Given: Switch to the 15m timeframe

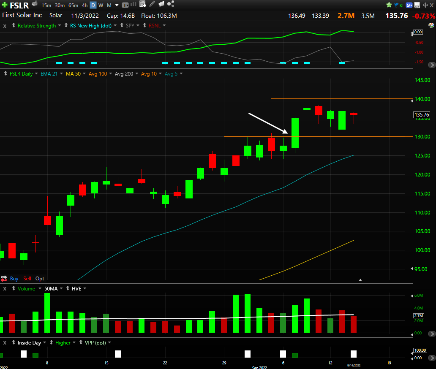Looking at the screenshot, I should pyautogui.click(x=46, y=5).
